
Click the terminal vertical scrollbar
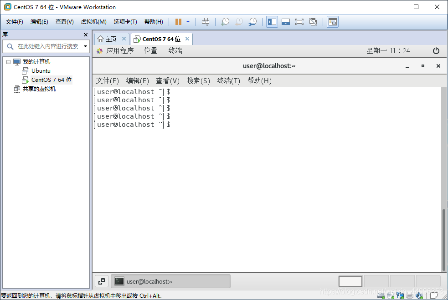pos(444,240)
